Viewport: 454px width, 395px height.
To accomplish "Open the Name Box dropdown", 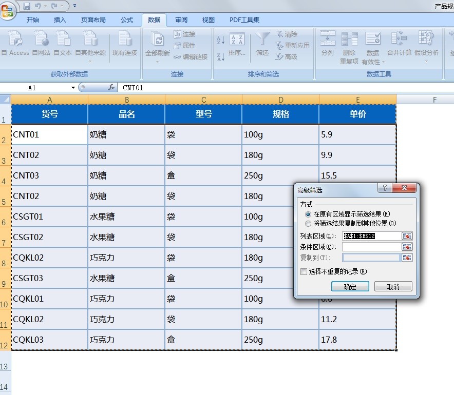I will click(x=72, y=88).
